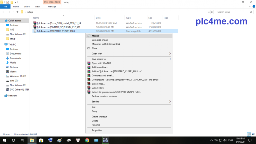Click the disc icon beside Mount

point(89,36)
